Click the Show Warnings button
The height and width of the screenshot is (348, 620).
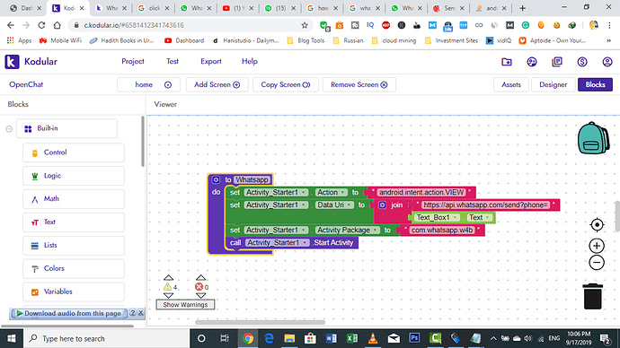click(x=185, y=305)
